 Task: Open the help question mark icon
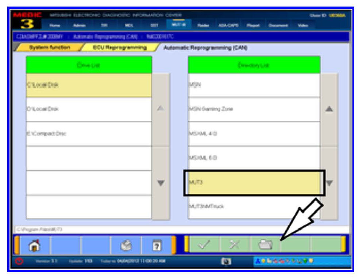(156, 245)
